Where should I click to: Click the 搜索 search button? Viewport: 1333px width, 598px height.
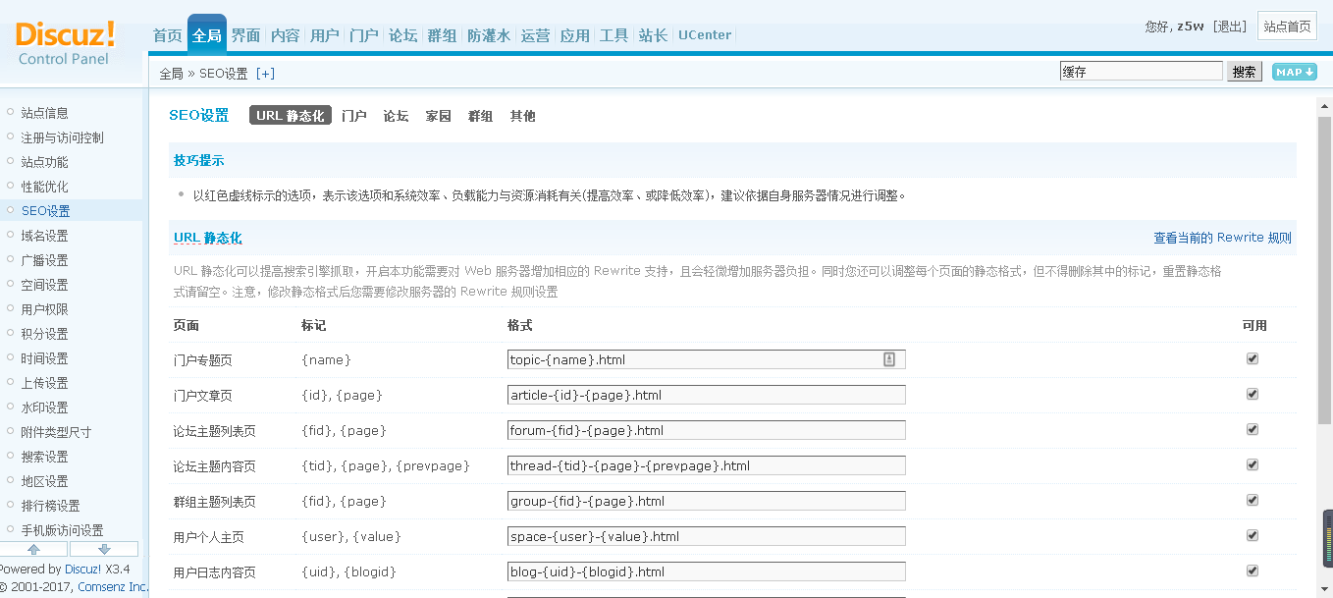[x=1244, y=72]
